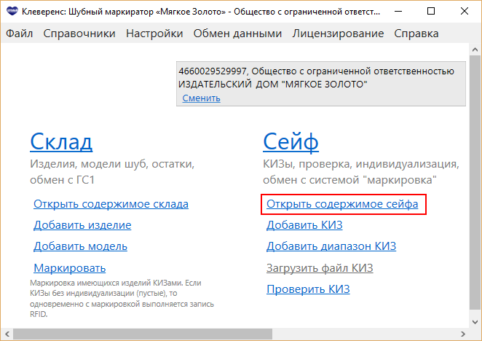The image size is (482, 341).
Task: Click the horizontal scrollbar left arrow
Action: tap(7, 334)
